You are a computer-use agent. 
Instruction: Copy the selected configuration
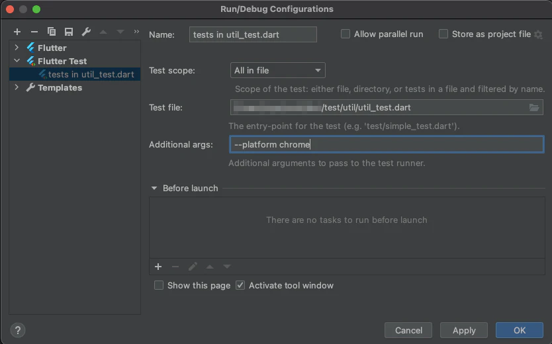tap(52, 32)
